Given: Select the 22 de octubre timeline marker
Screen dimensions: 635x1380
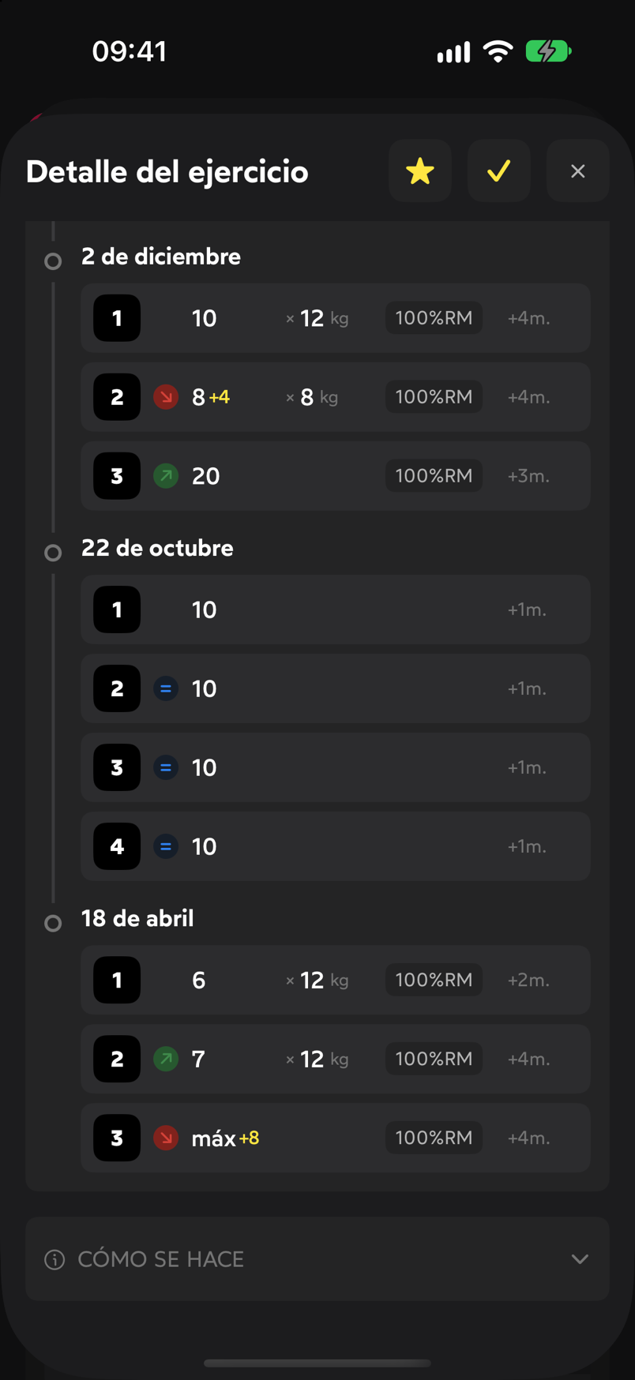Looking at the screenshot, I should click(x=53, y=553).
